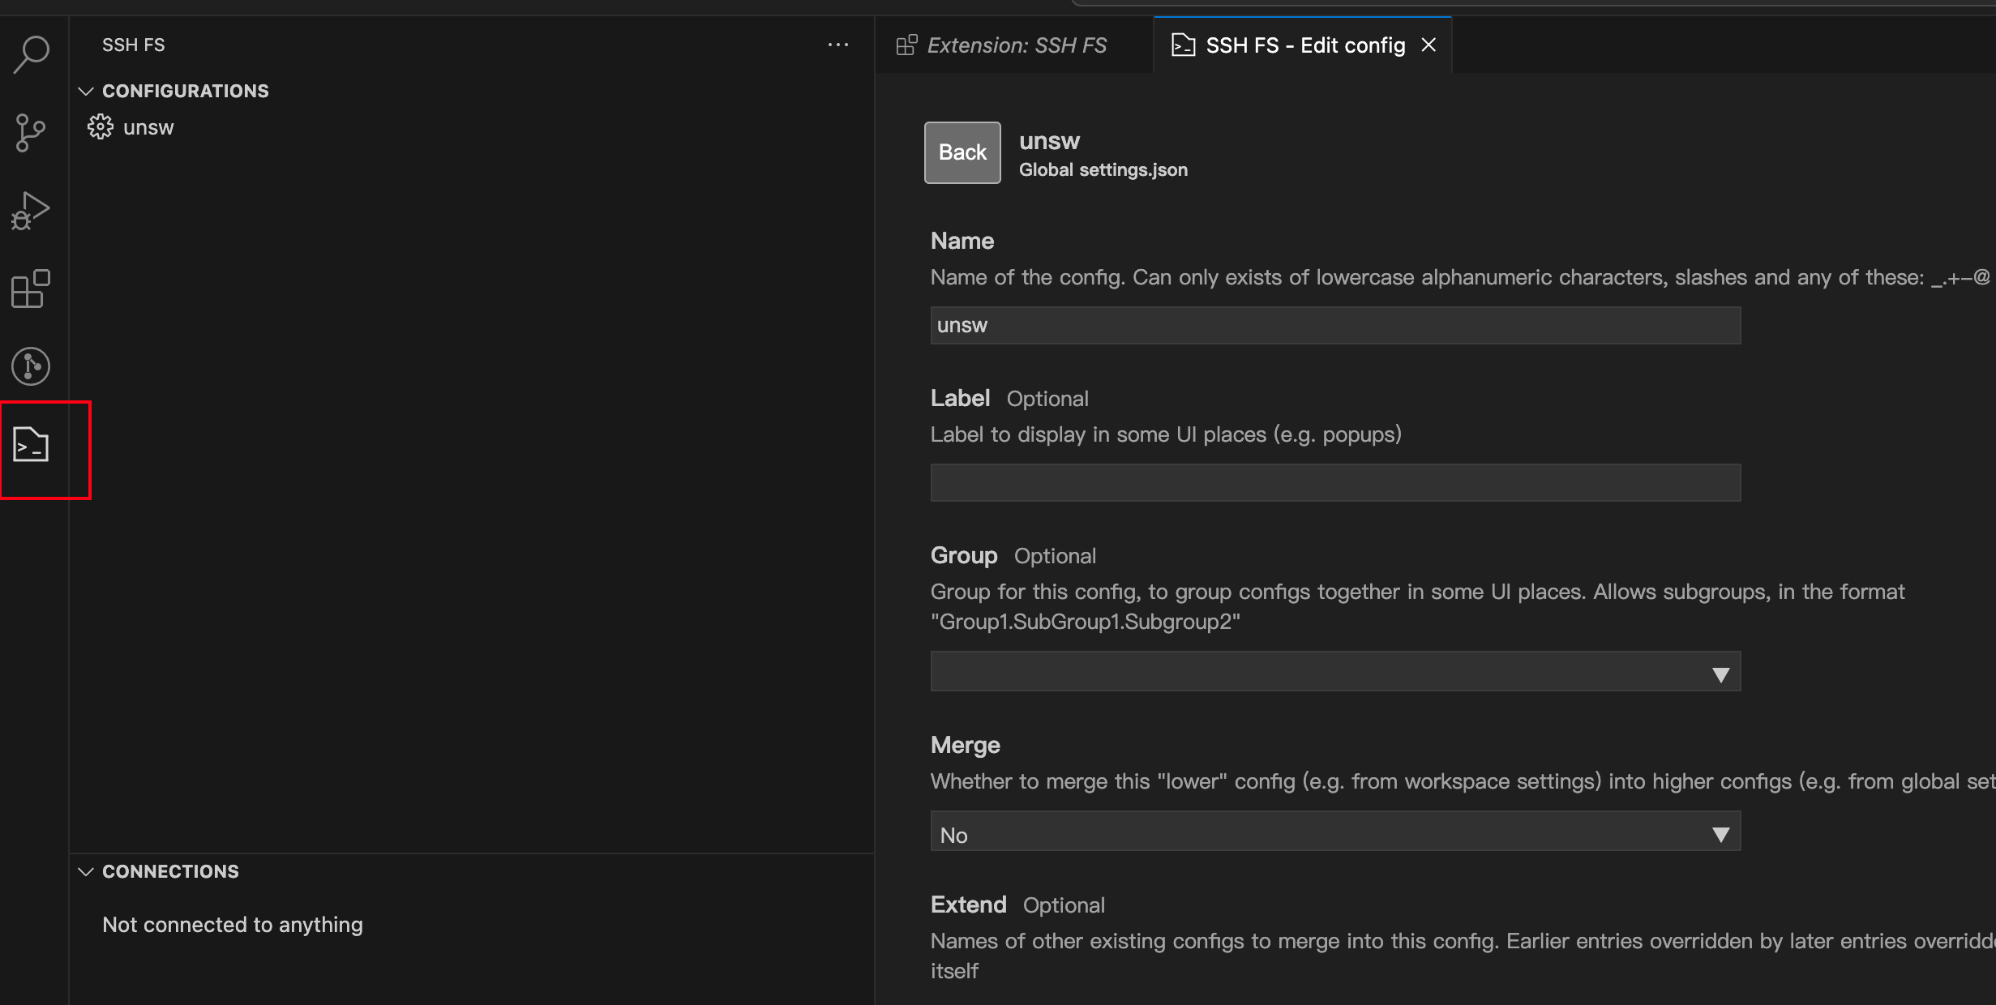Close the SSH FS - Edit config tab

(x=1428, y=45)
